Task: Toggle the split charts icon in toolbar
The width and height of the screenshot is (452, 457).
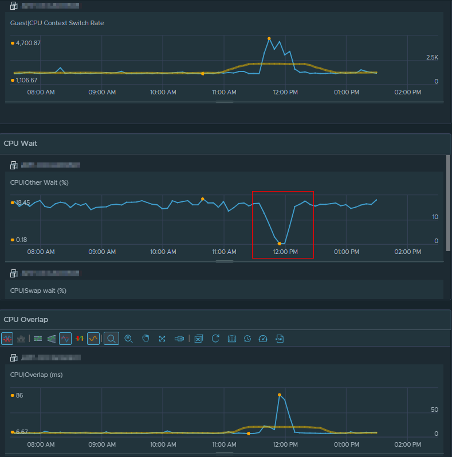Action: point(7,339)
